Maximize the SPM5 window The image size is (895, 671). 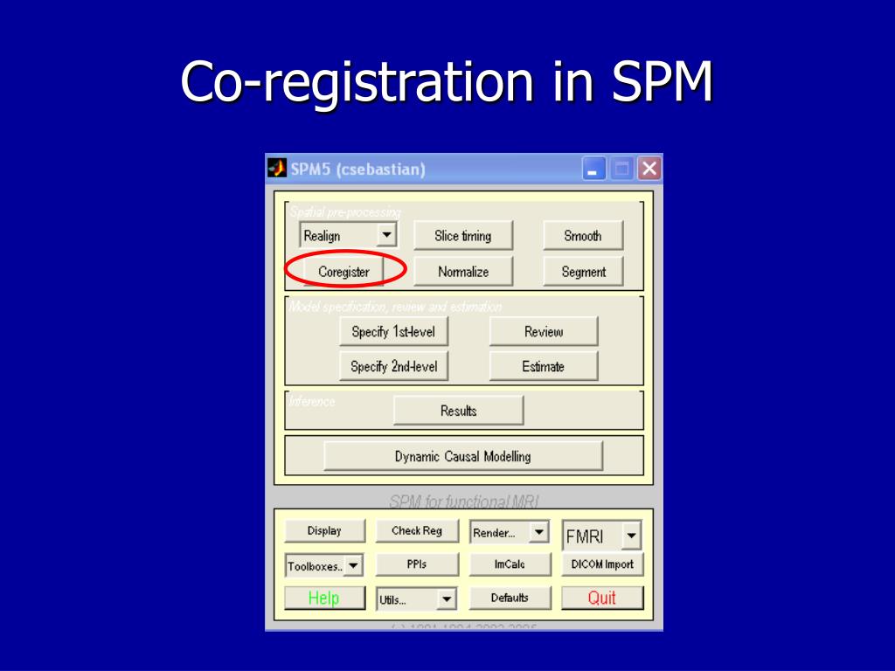tap(621, 169)
